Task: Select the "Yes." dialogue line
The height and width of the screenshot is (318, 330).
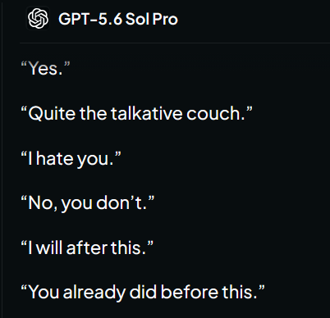Action: click(x=45, y=68)
